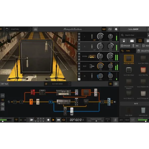149x149 pixels.
Task: Choose the 4x12 Red Pig cabinet thumbnail
Action: click(x=143, y=70)
